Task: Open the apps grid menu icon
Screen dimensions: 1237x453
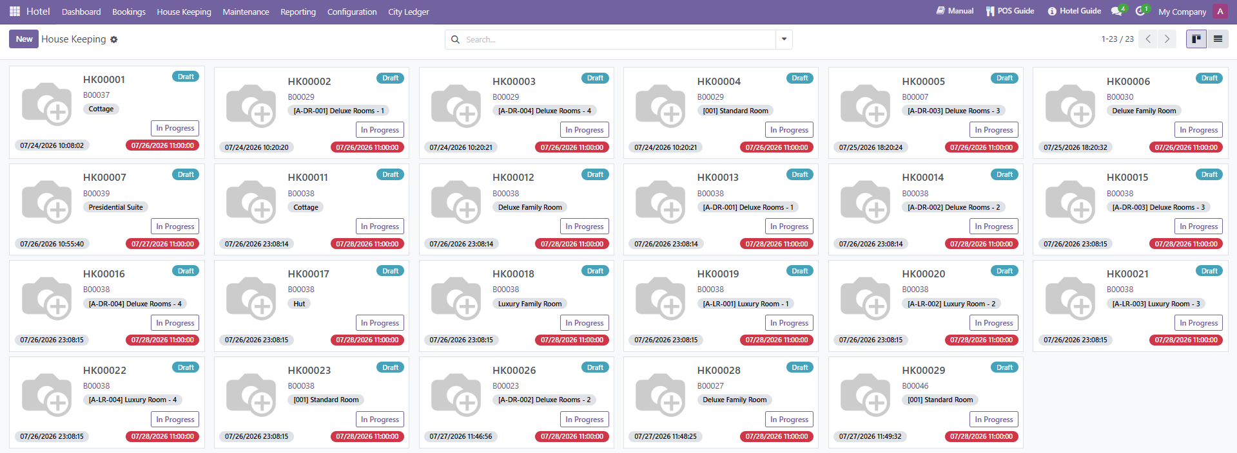Action: tap(15, 12)
